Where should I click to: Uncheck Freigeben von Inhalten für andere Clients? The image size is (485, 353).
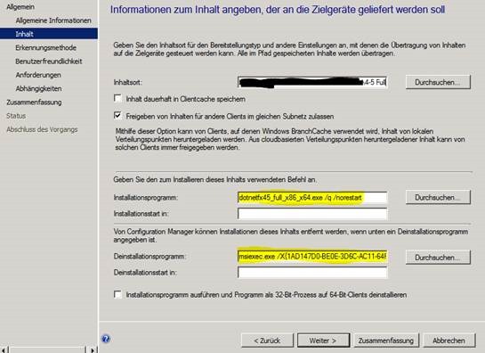(117, 116)
